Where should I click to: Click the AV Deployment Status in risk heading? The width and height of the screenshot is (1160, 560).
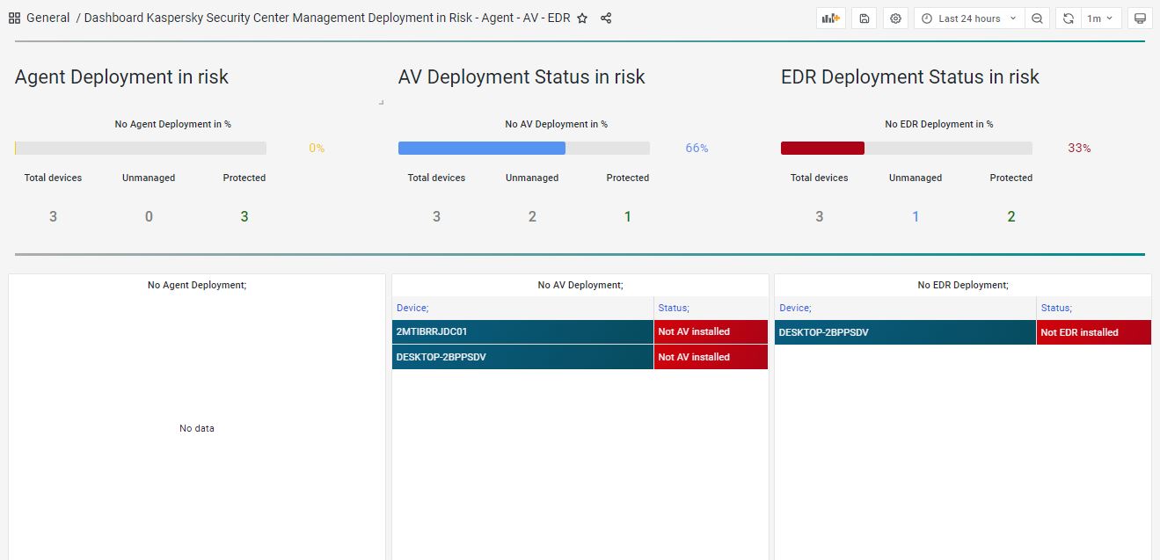point(522,77)
